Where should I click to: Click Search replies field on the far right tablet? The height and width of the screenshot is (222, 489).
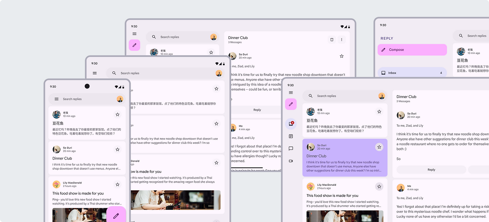[x=471, y=36]
